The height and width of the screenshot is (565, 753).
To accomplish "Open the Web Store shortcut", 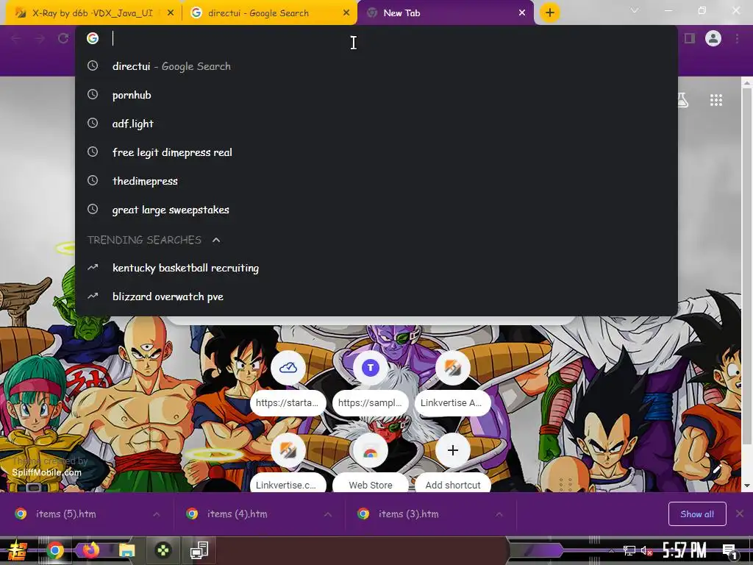I will pos(371,463).
